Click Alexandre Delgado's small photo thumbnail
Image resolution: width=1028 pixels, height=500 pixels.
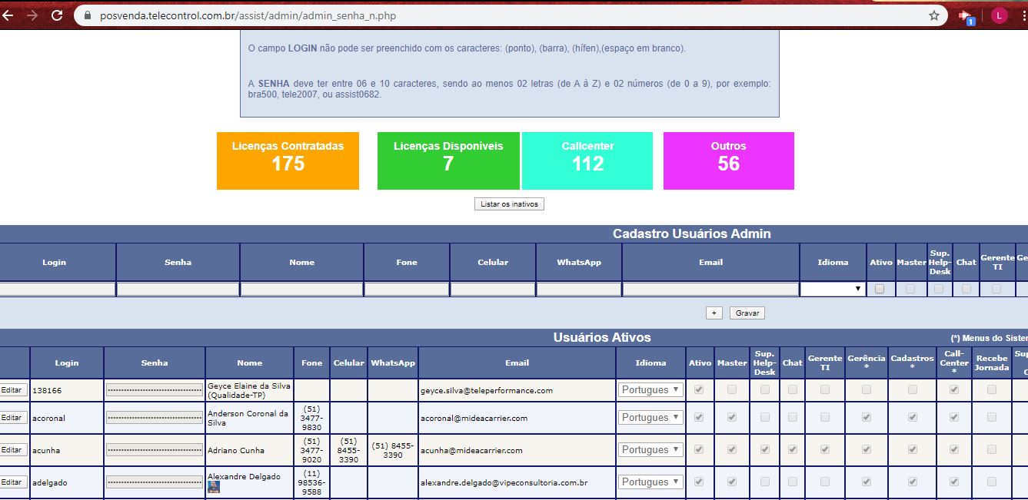[213, 487]
